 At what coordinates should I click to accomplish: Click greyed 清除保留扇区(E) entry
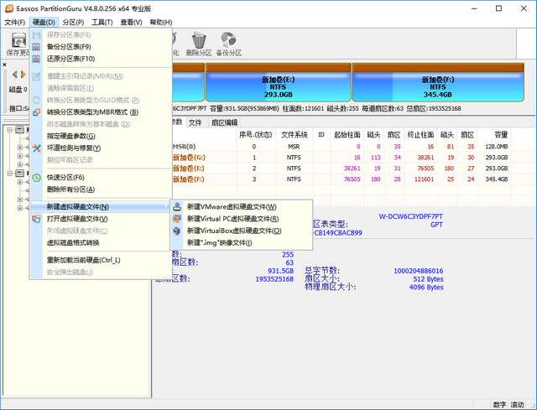(70, 88)
